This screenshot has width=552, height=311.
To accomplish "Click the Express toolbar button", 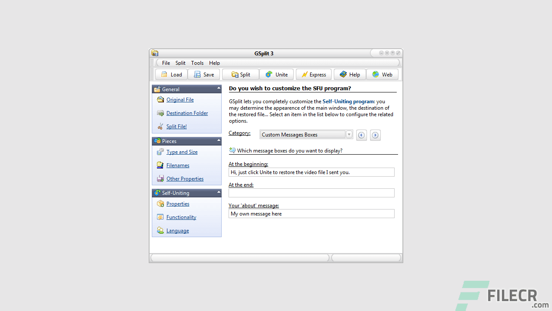I will click(x=314, y=74).
